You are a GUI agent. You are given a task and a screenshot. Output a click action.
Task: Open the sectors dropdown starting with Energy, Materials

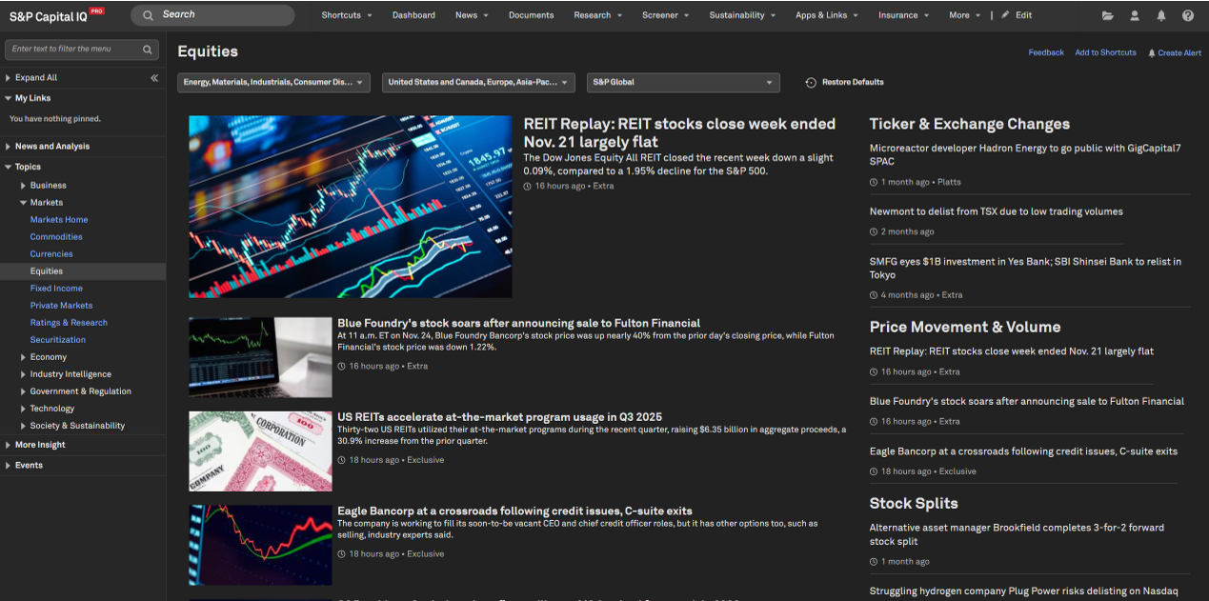coord(273,83)
